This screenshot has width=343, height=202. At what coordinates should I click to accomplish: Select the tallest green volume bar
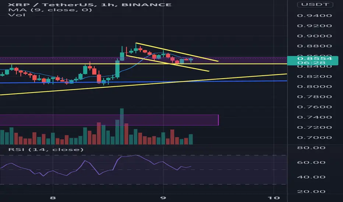click(122, 126)
